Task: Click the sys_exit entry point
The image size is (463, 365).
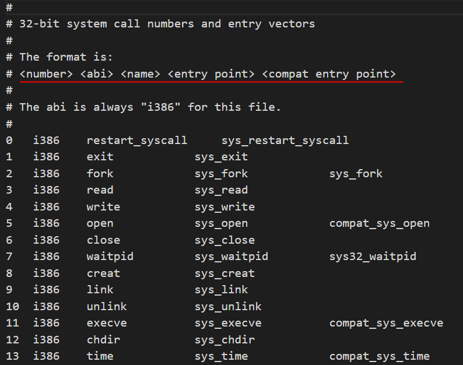Action: pos(221,157)
